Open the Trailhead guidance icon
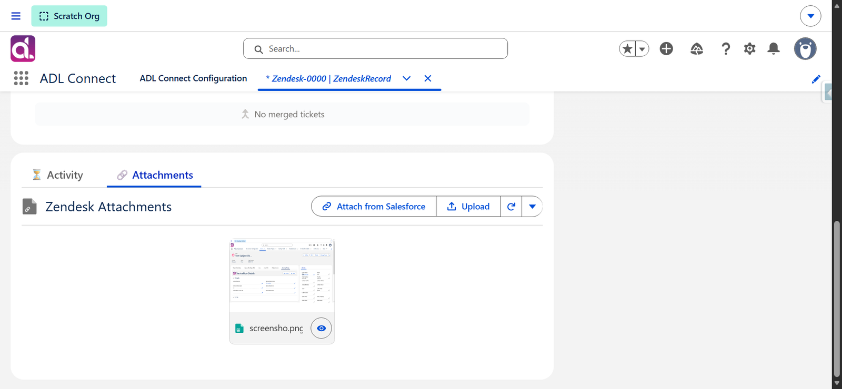This screenshot has width=842, height=389. click(696, 49)
